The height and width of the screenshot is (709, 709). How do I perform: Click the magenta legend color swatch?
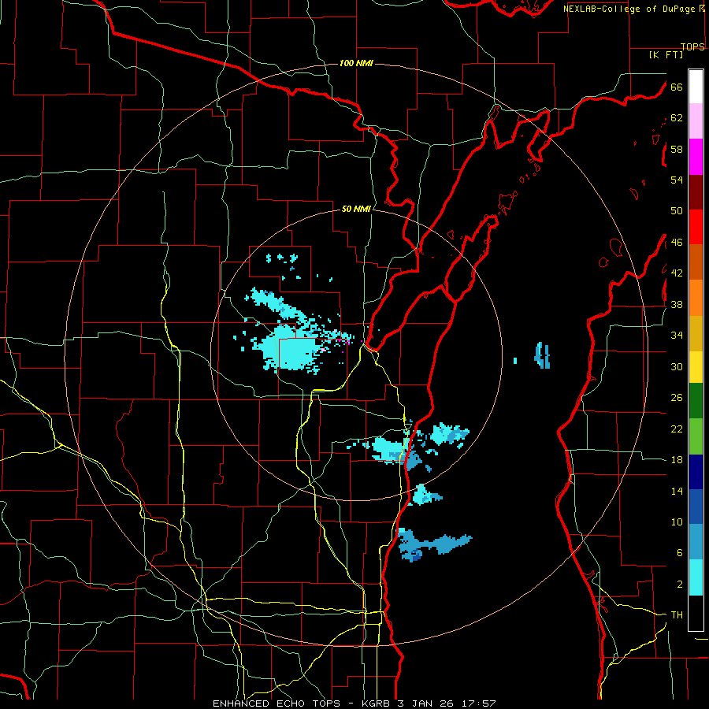coord(696,157)
